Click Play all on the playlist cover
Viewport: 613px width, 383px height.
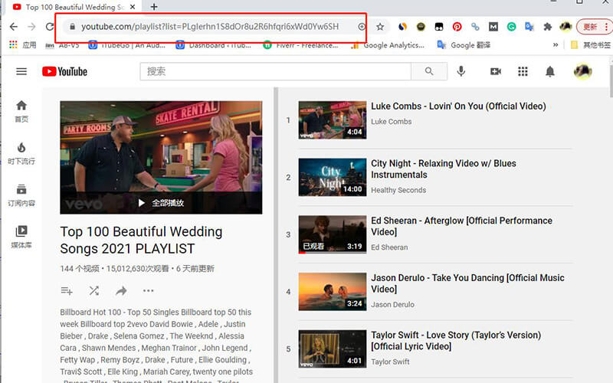pos(161,203)
